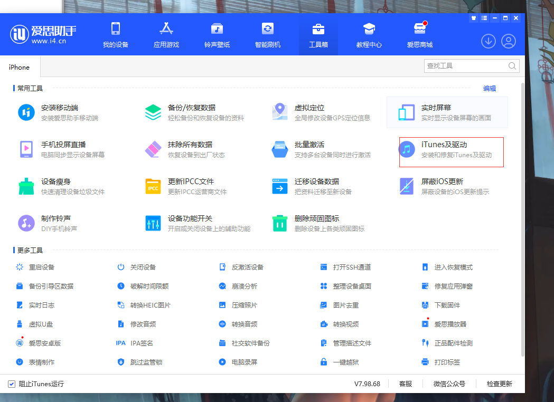Click 跳过监管锁 shield icon
Screen dimensions: 554x402
click(121, 362)
